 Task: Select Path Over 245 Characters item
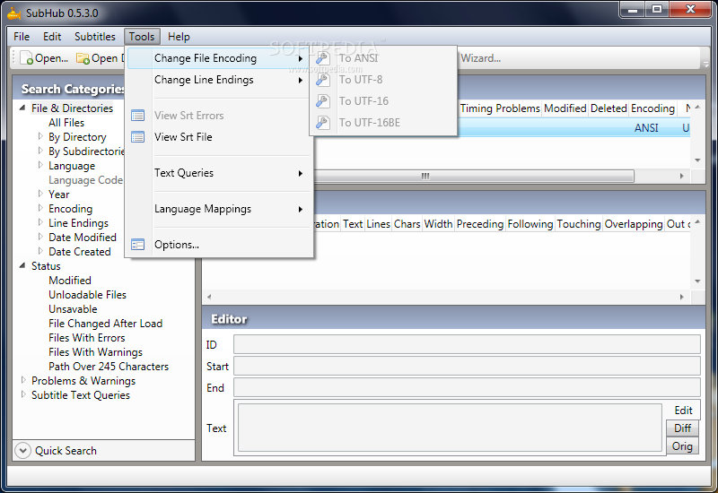pos(109,367)
